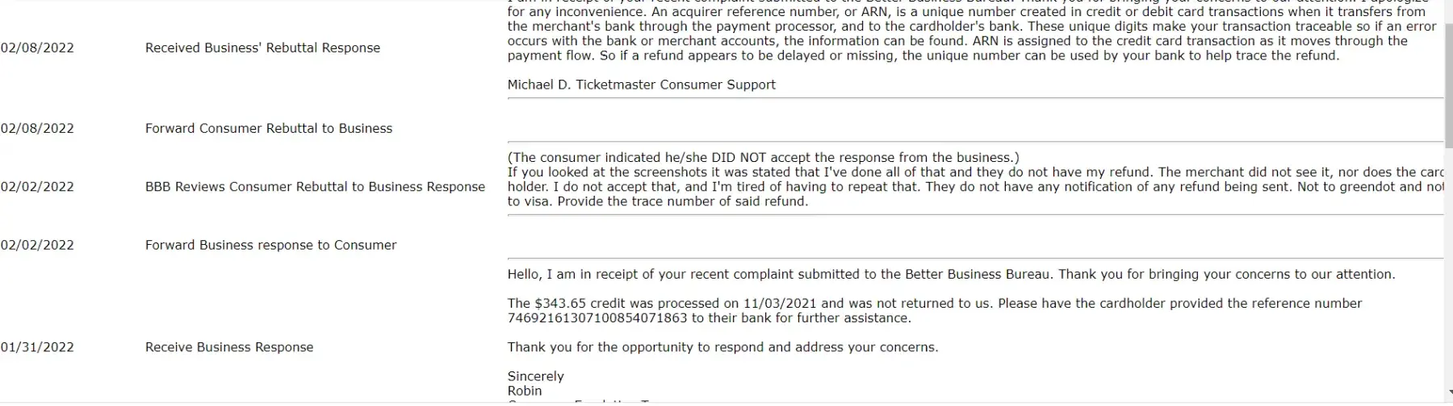Image resolution: width=1453 pixels, height=406 pixels.
Task: Select "Forward Business response to Consumer" entry
Action: 270,246
